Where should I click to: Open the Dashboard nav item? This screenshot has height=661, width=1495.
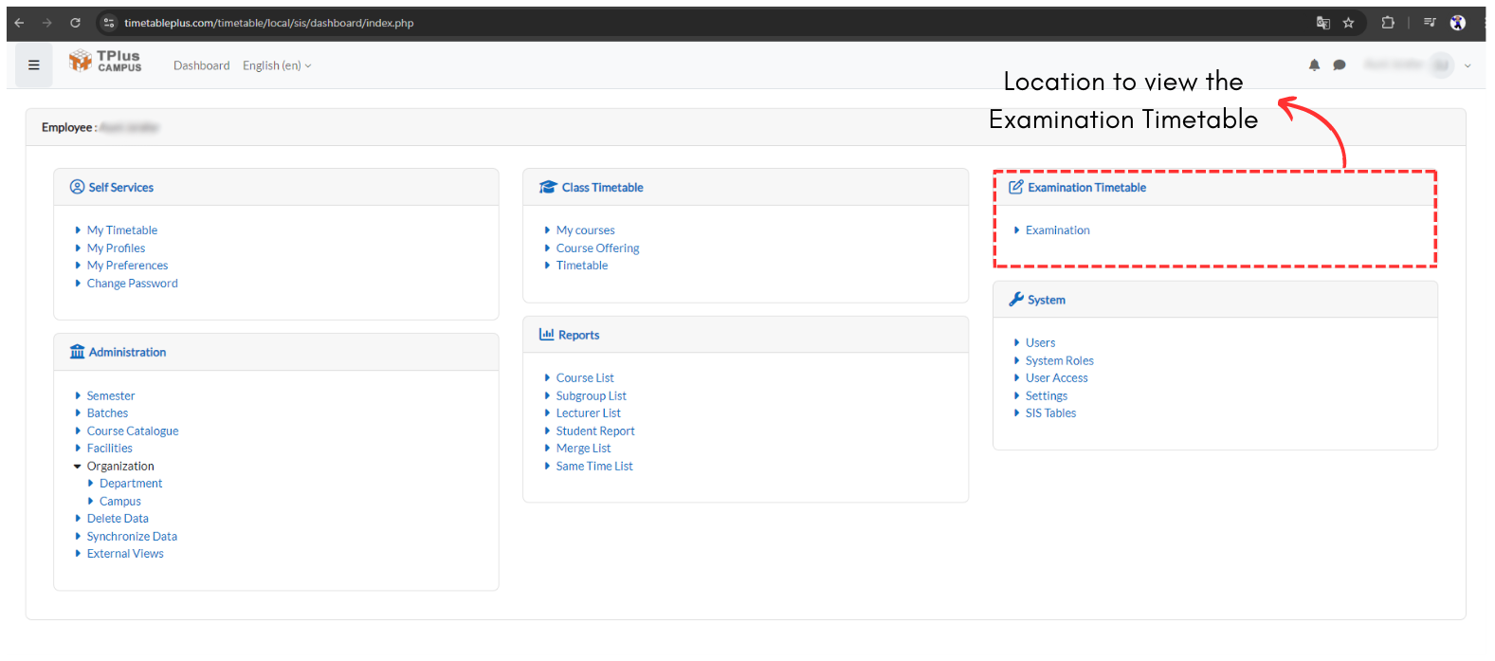coord(201,65)
